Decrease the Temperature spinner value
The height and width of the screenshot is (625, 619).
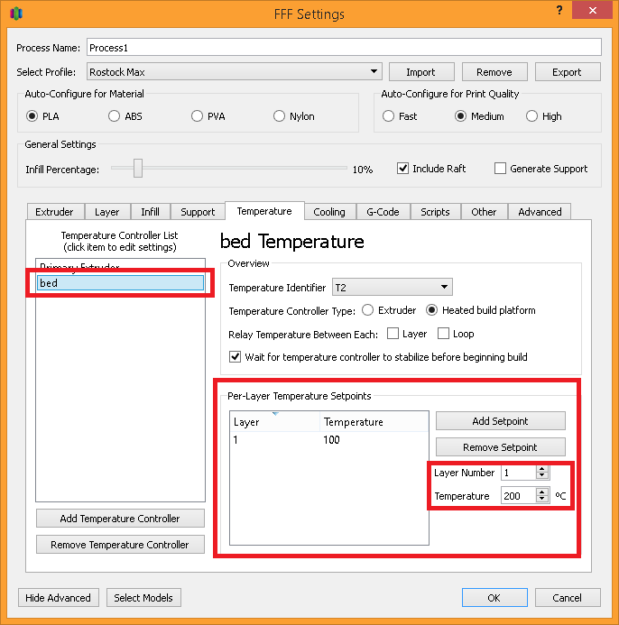point(541,500)
